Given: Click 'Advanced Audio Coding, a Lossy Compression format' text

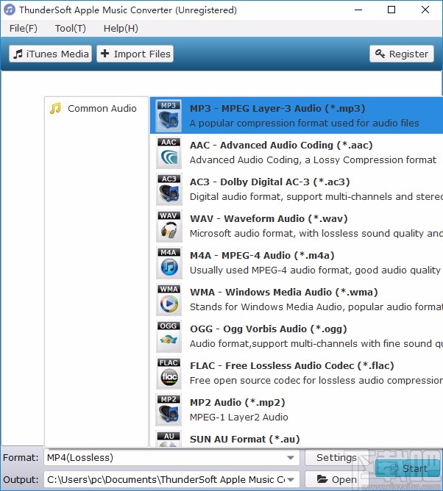Looking at the screenshot, I should (x=313, y=160).
